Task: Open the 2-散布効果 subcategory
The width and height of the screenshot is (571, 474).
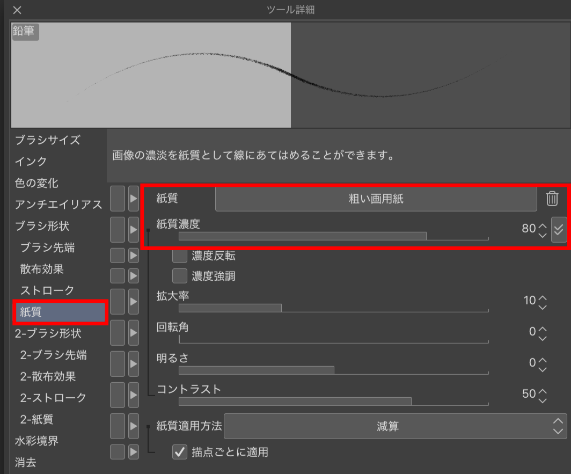Action: pos(48,376)
